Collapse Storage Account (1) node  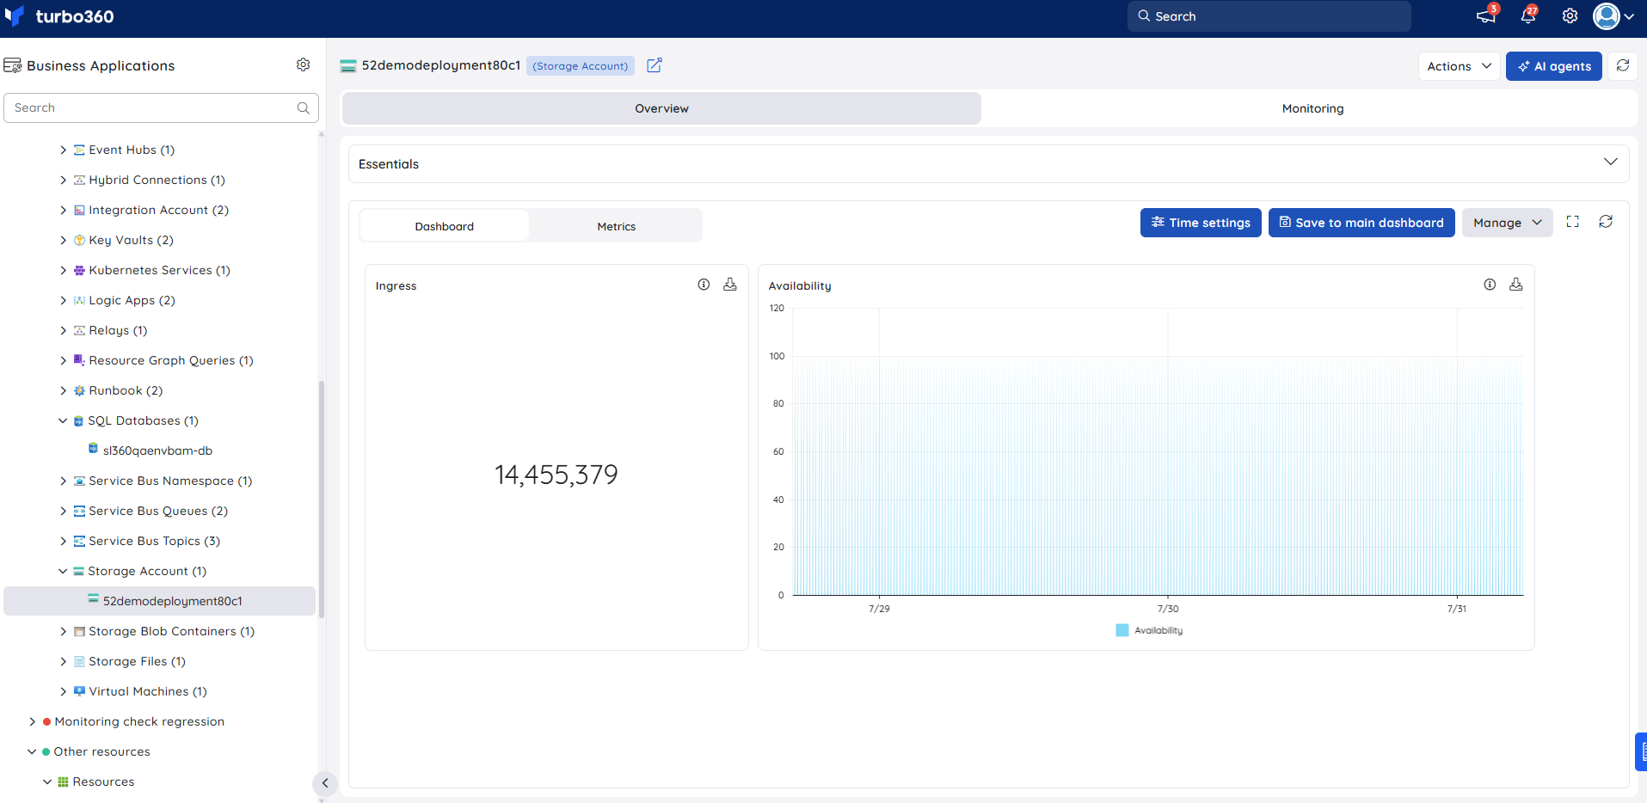tap(63, 571)
